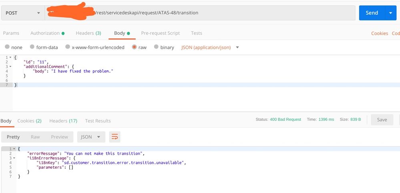400x193 pixels.
Task: Switch to the response Body tab
Action: [6, 120]
